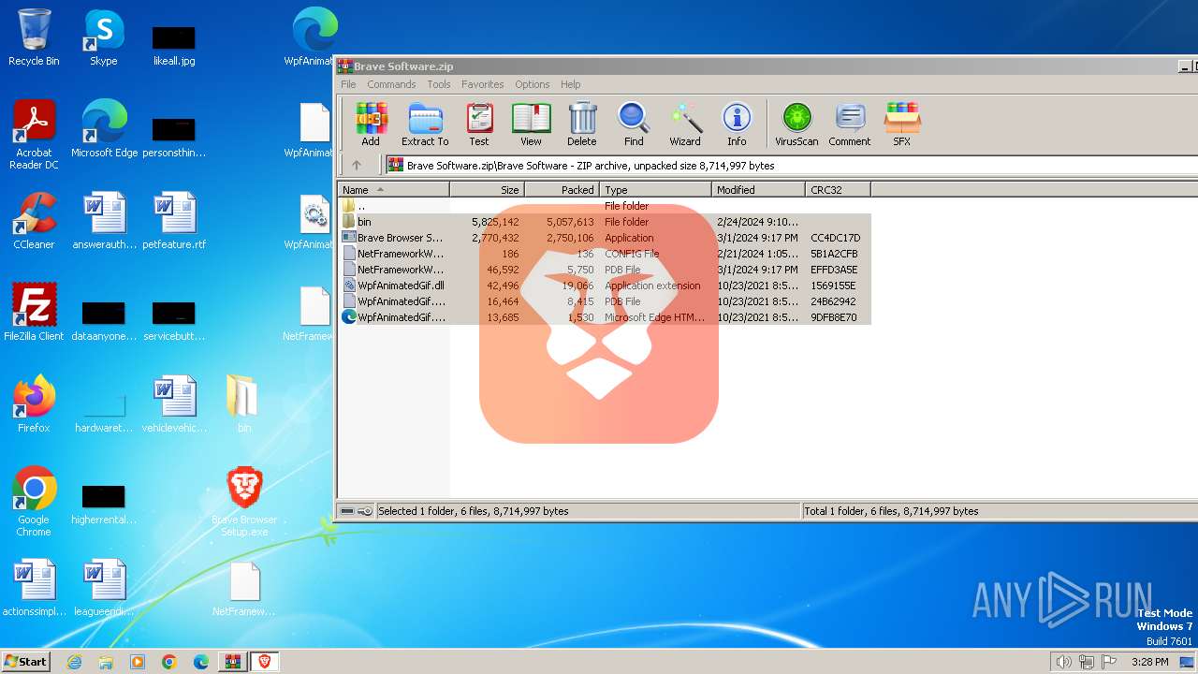
Task: Select the parent folder '..' row
Action: pyautogui.click(x=605, y=206)
